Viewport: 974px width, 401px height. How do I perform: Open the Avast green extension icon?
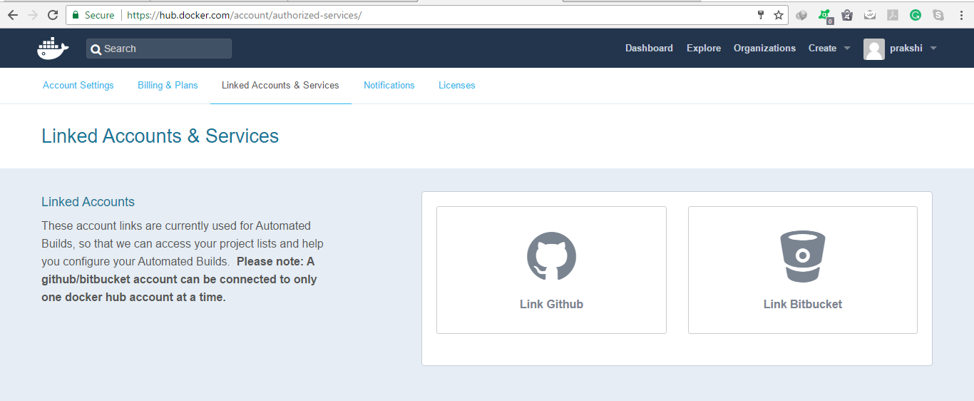tap(825, 16)
